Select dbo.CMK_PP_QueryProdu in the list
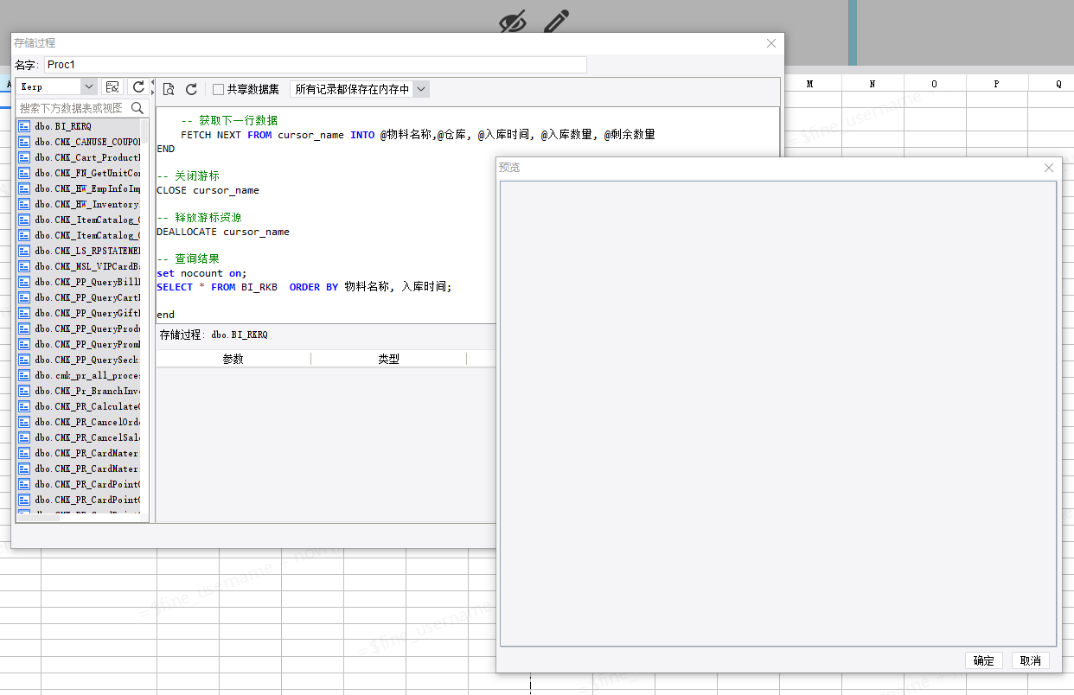The height and width of the screenshot is (695, 1074). pos(79,328)
